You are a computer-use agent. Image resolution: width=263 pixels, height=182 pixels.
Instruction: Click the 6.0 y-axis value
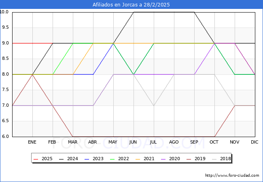pos(5,137)
